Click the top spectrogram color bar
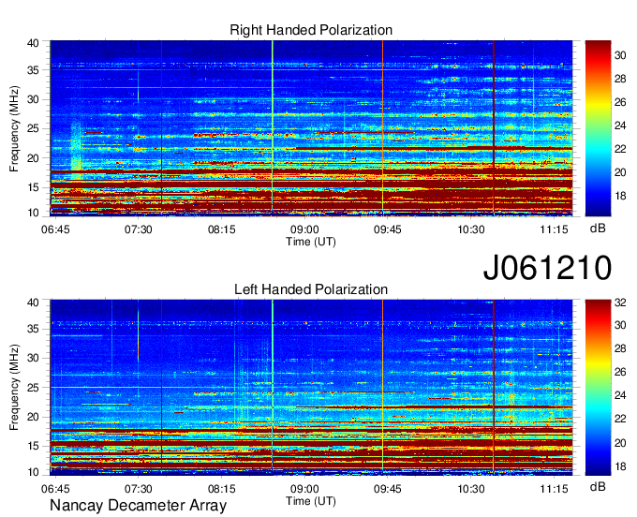637x517 pixels. click(598, 128)
